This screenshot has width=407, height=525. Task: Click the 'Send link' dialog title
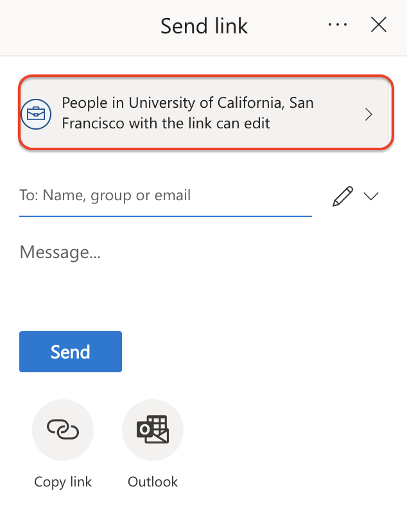click(x=204, y=26)
